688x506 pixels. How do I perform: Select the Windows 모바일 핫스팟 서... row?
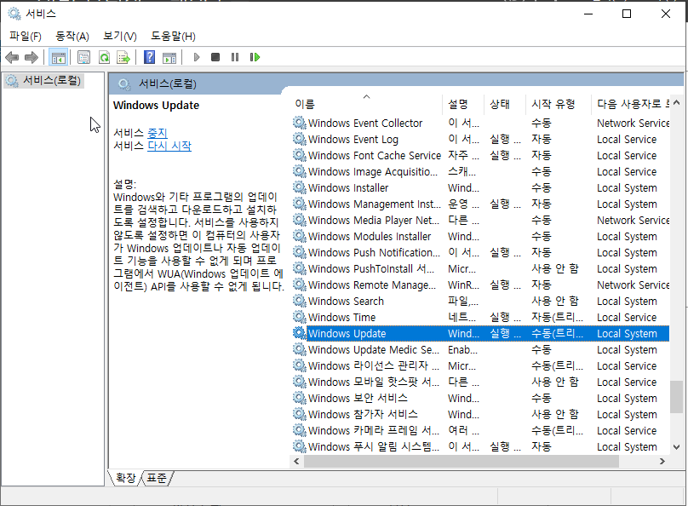[x=480, y=382]
